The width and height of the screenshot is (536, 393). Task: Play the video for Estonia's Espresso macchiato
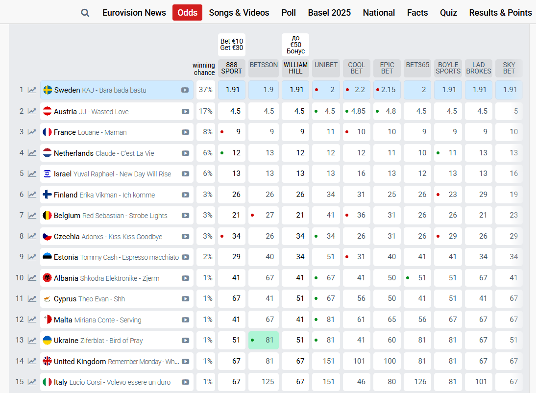pyautogui.click(x=185, y=257)
